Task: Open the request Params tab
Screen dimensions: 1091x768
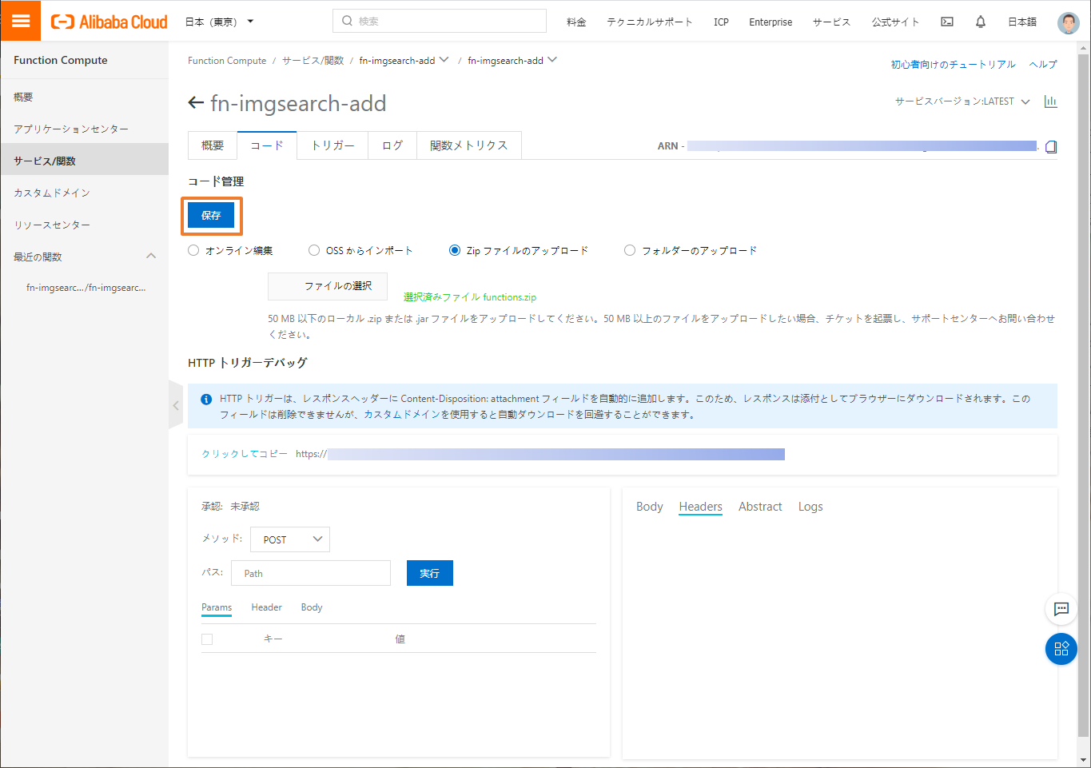Action: tap(217, 607)
